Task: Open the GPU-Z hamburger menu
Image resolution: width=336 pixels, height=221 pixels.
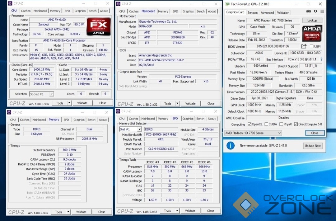Action: [x=322, y=11]
